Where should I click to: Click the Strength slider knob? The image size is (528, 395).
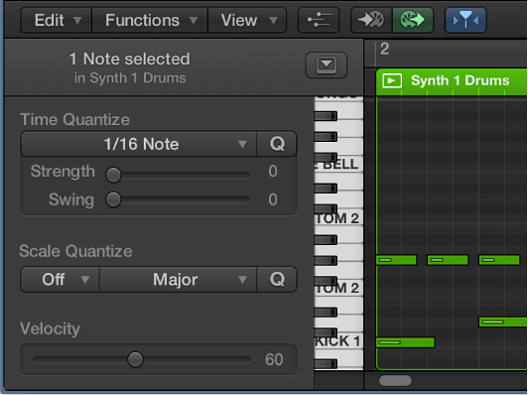(113, 175)
